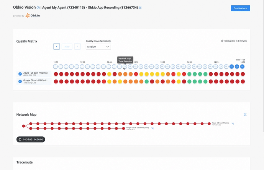Image resolution: width=264 pixels, height=170 pixels.
Task: Click the info icon beside Obkio Vision
Action: coord(38,8)
